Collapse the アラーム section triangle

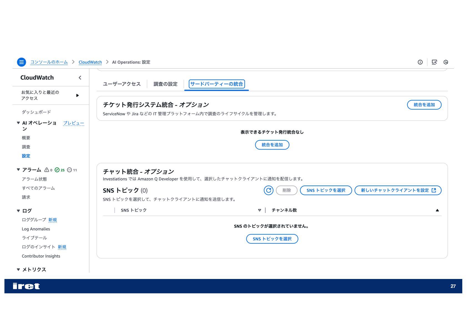(x=18, y=169)
